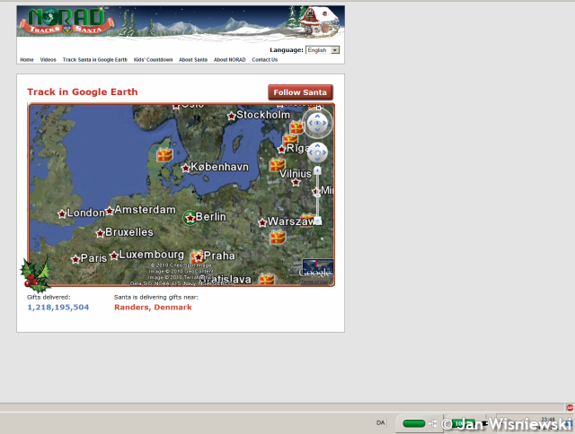The height and width of the screenshot is (434, 575).
Task: Click the look-left arrow on eye control
Action: coord(310,124)
